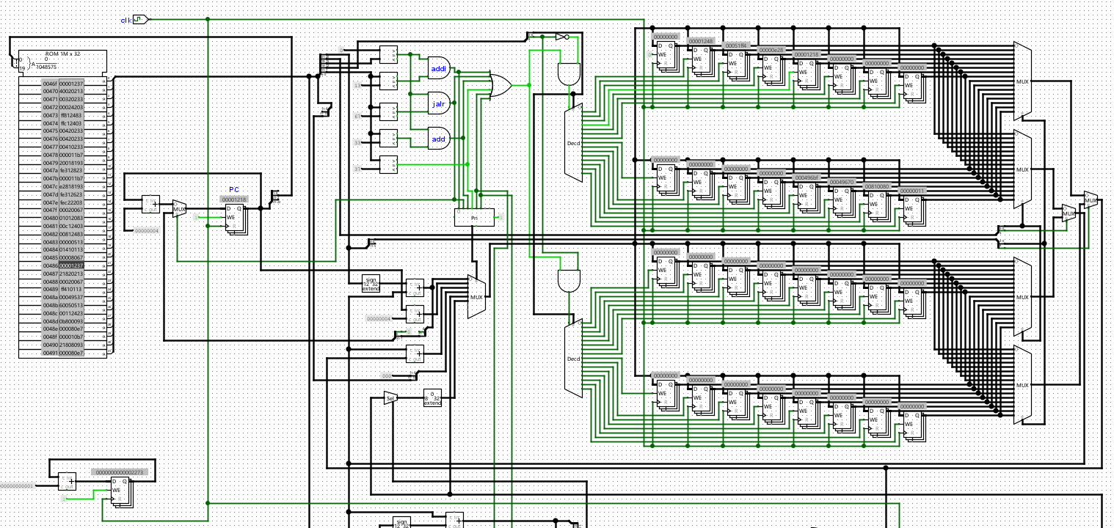
Task: Select the addi AND gate
Action: (x=439, y=68)
